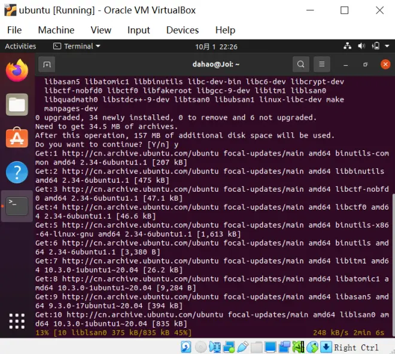Viewport: 395px width, 354px height.
Task: Open the Help icon in dock
Action: click(17, 173)
